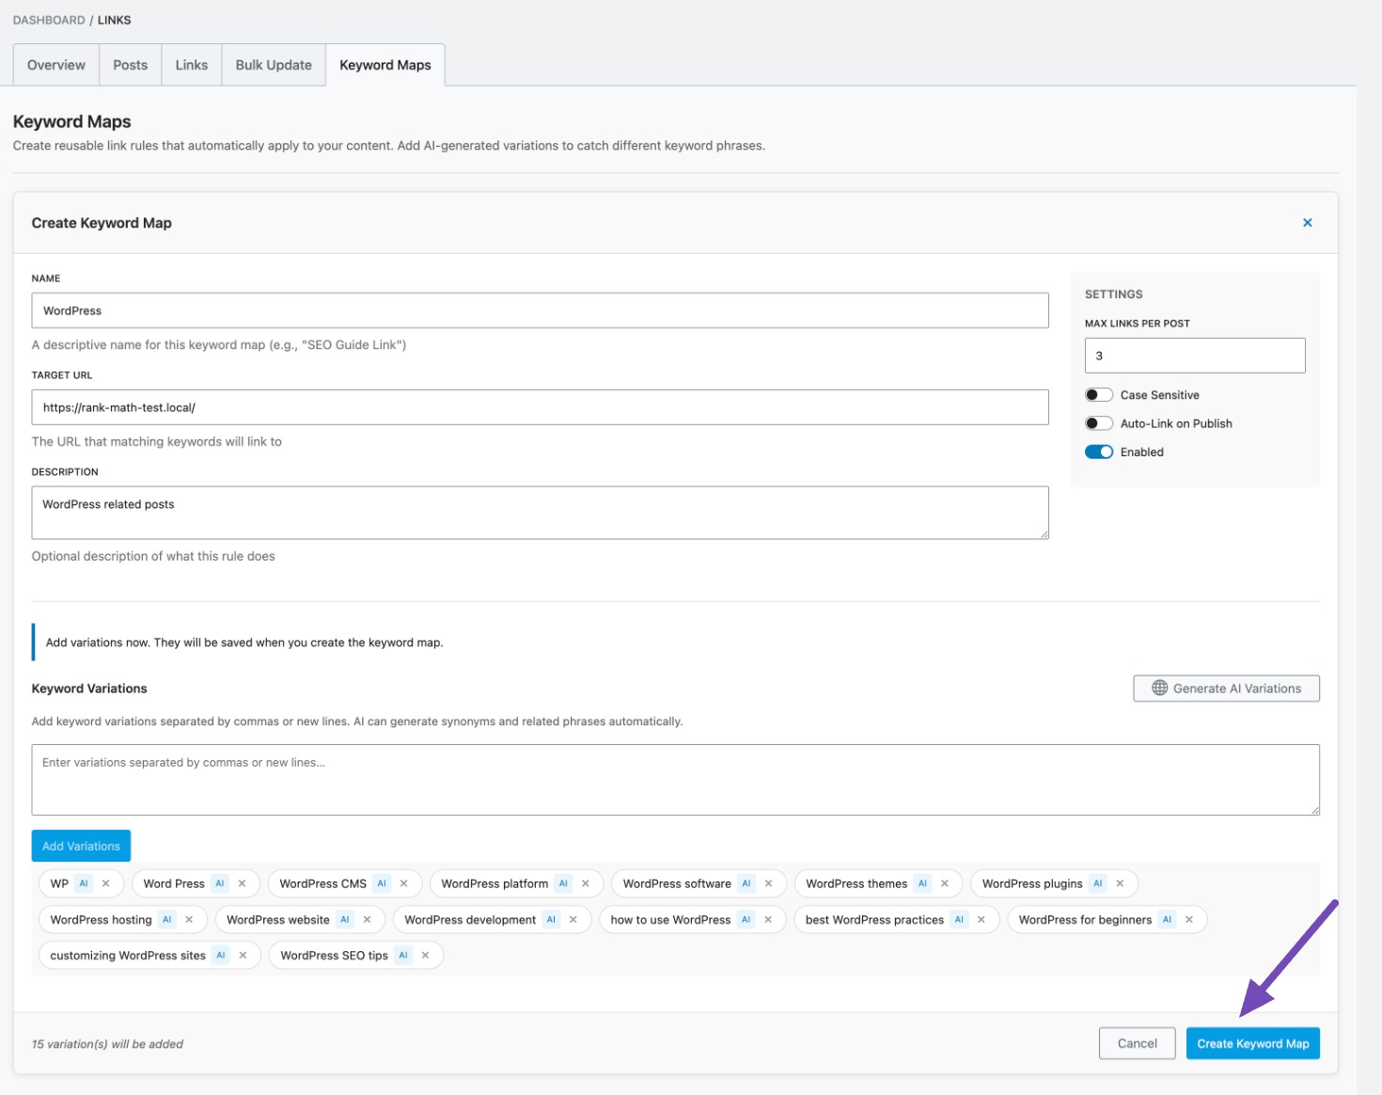Remove the Word Press variation

(243, 882)
